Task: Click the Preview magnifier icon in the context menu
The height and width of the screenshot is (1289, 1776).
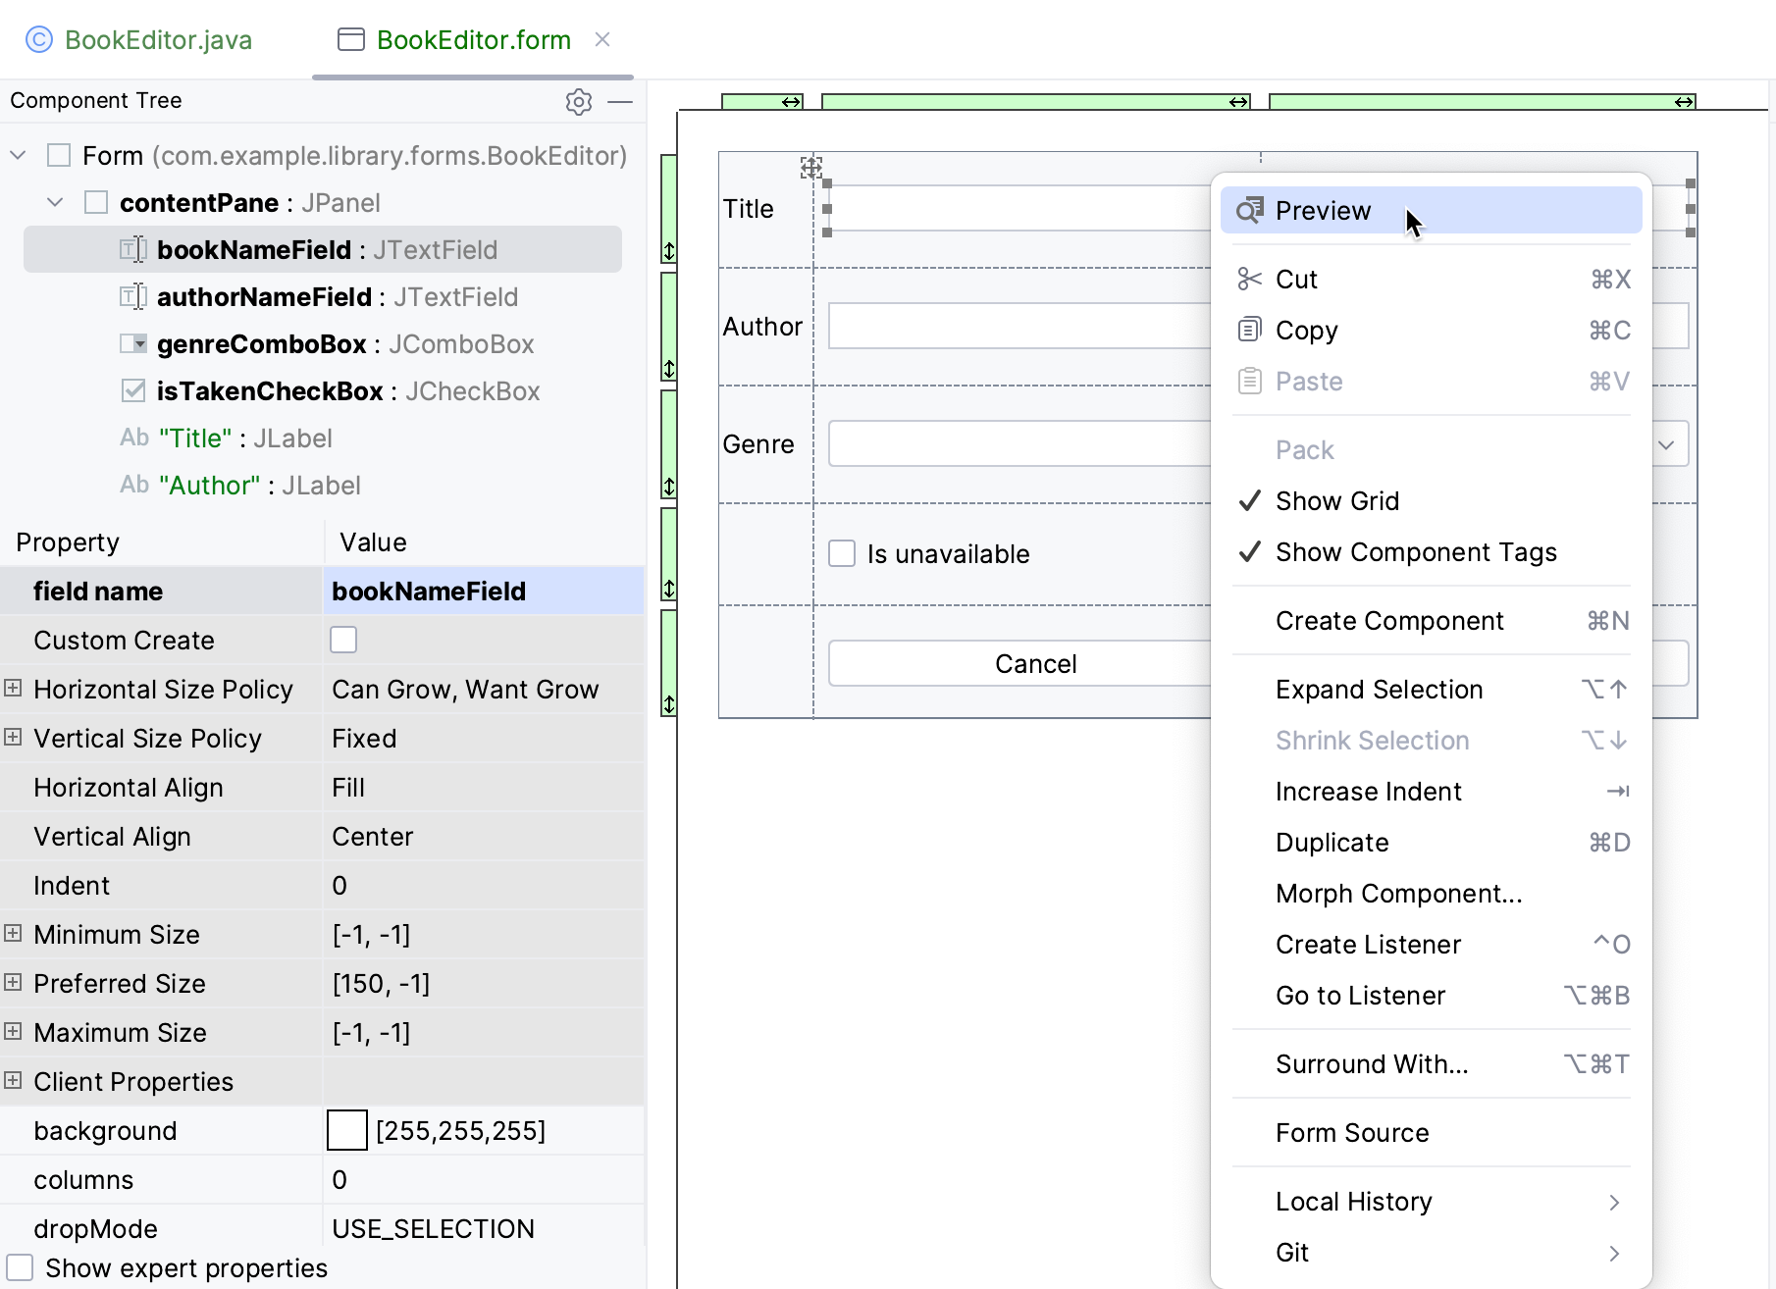Action: [1250, 210]
